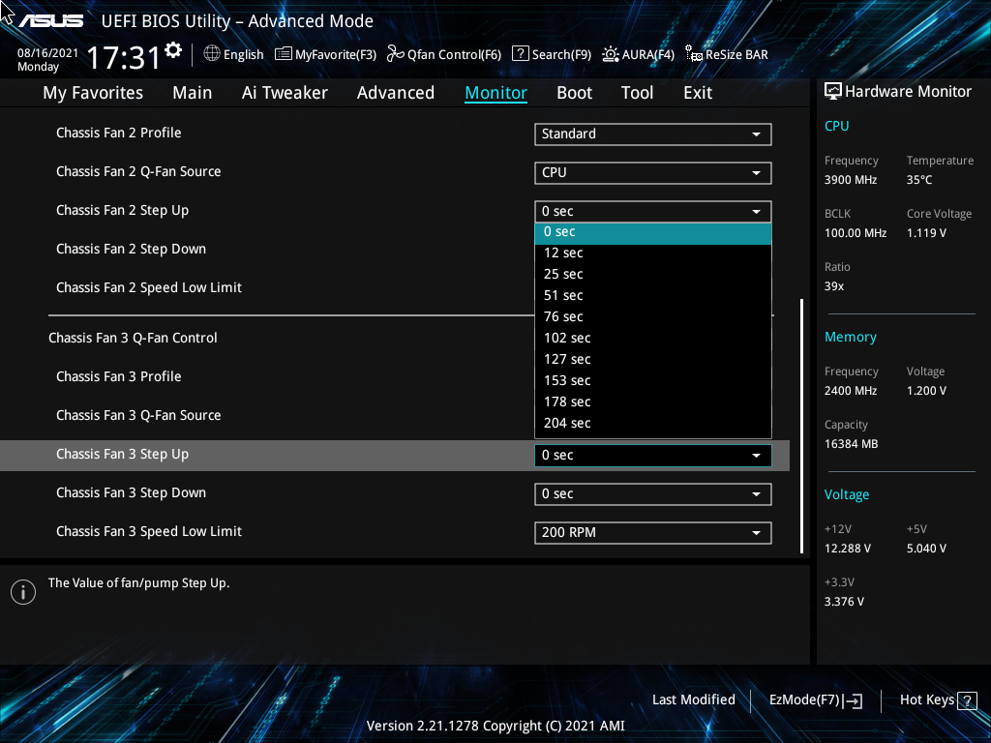Image resolution: width=991 pixels, height=743 pixels.
Task: Choose 178 sec option
Action: (653, 401)
